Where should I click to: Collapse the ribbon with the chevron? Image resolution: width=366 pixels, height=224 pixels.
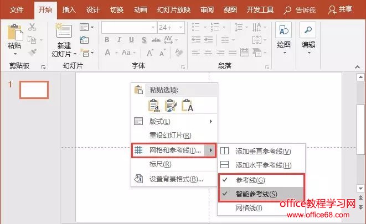coord(357,67)
